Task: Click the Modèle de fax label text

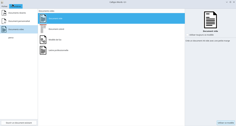Action: [55, 40]
